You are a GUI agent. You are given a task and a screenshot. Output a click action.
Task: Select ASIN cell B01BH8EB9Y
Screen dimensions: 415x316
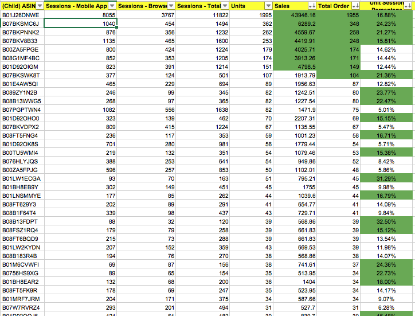[22, 188]
